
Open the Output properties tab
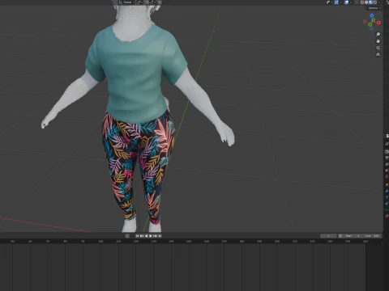[x=387, y=158]
